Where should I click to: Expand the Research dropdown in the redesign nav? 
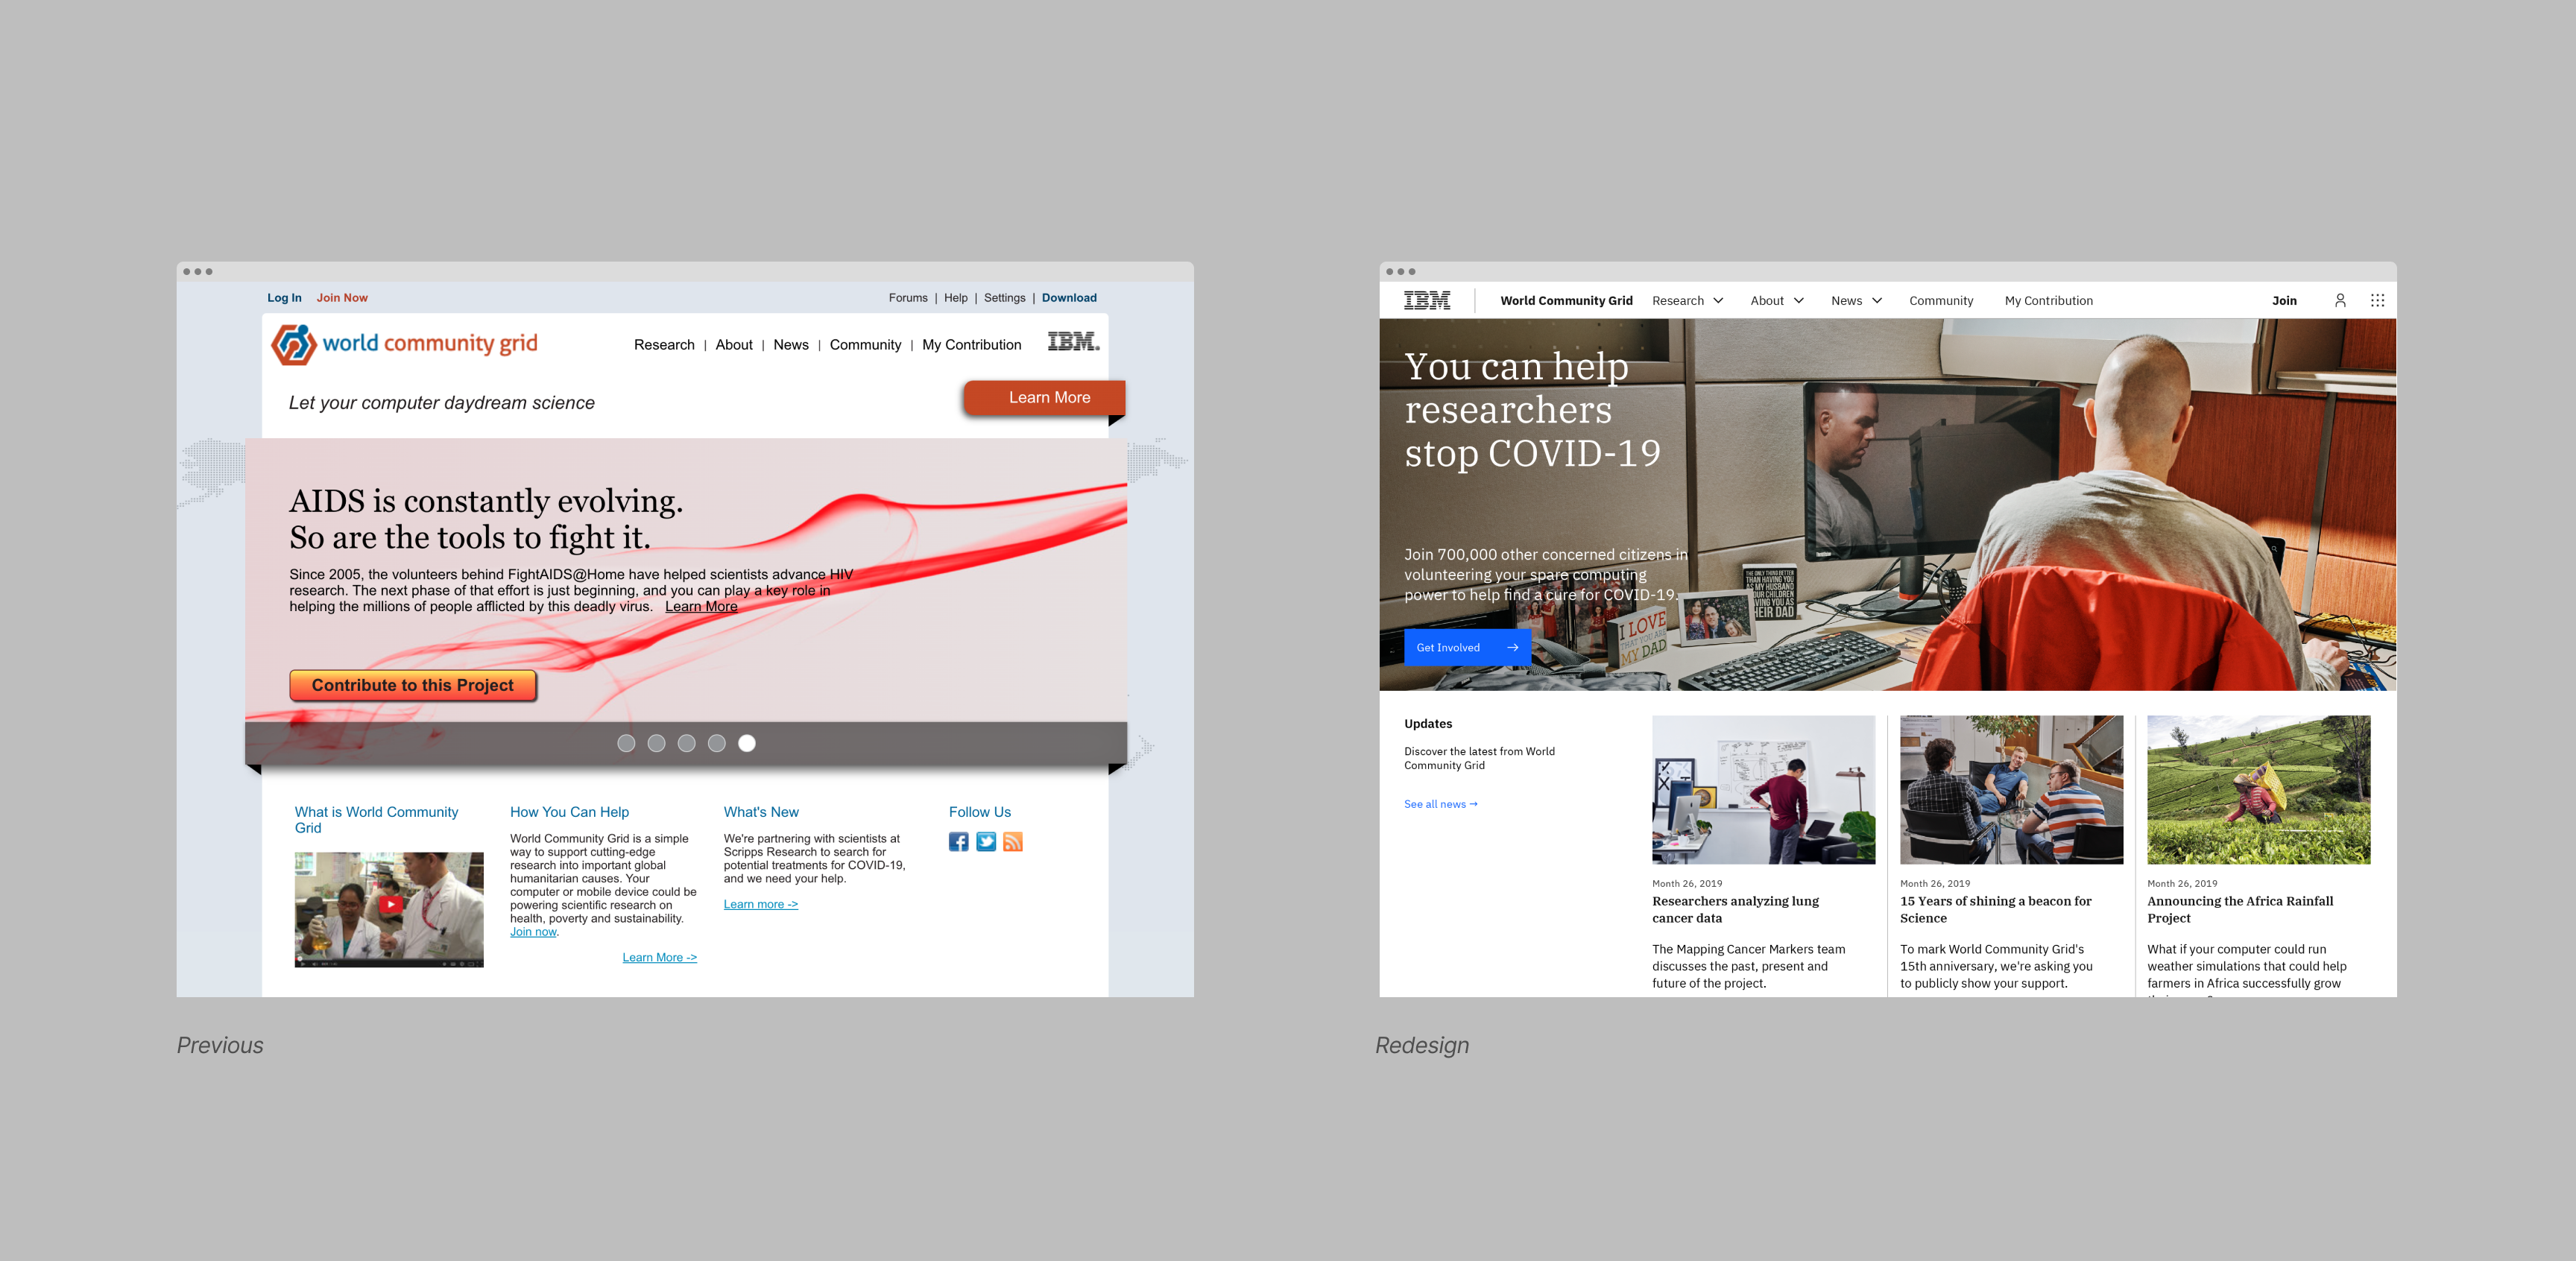[x=1688, y=300]
